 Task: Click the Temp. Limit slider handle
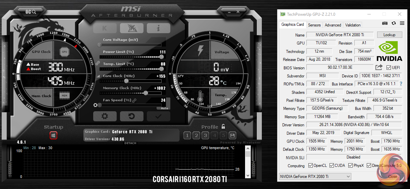[162, 69]
